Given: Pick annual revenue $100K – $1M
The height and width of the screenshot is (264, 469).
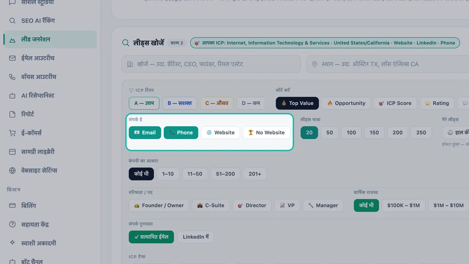Looking at the screenshot, I should click(403, 205).
